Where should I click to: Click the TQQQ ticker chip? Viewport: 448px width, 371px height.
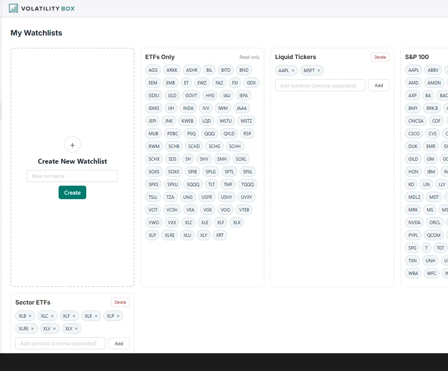[248, 184]
